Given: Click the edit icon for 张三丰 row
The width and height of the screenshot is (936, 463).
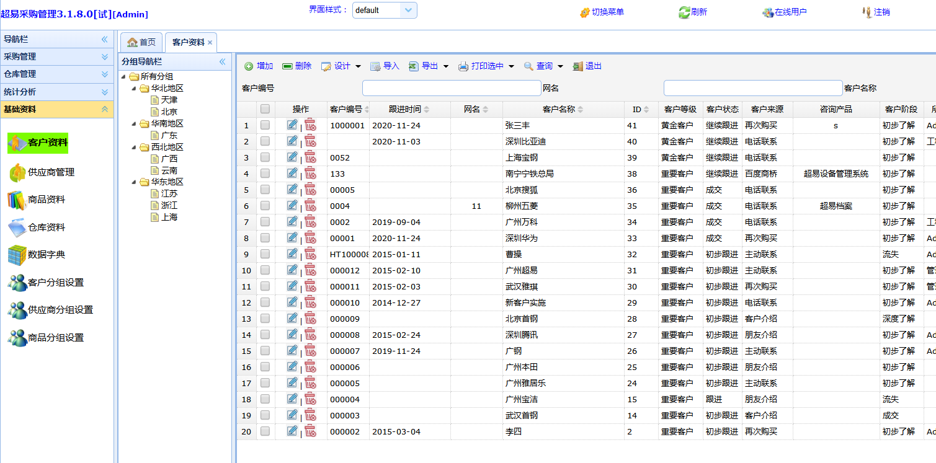Looking at the screenshot, I should coord(292,125).
